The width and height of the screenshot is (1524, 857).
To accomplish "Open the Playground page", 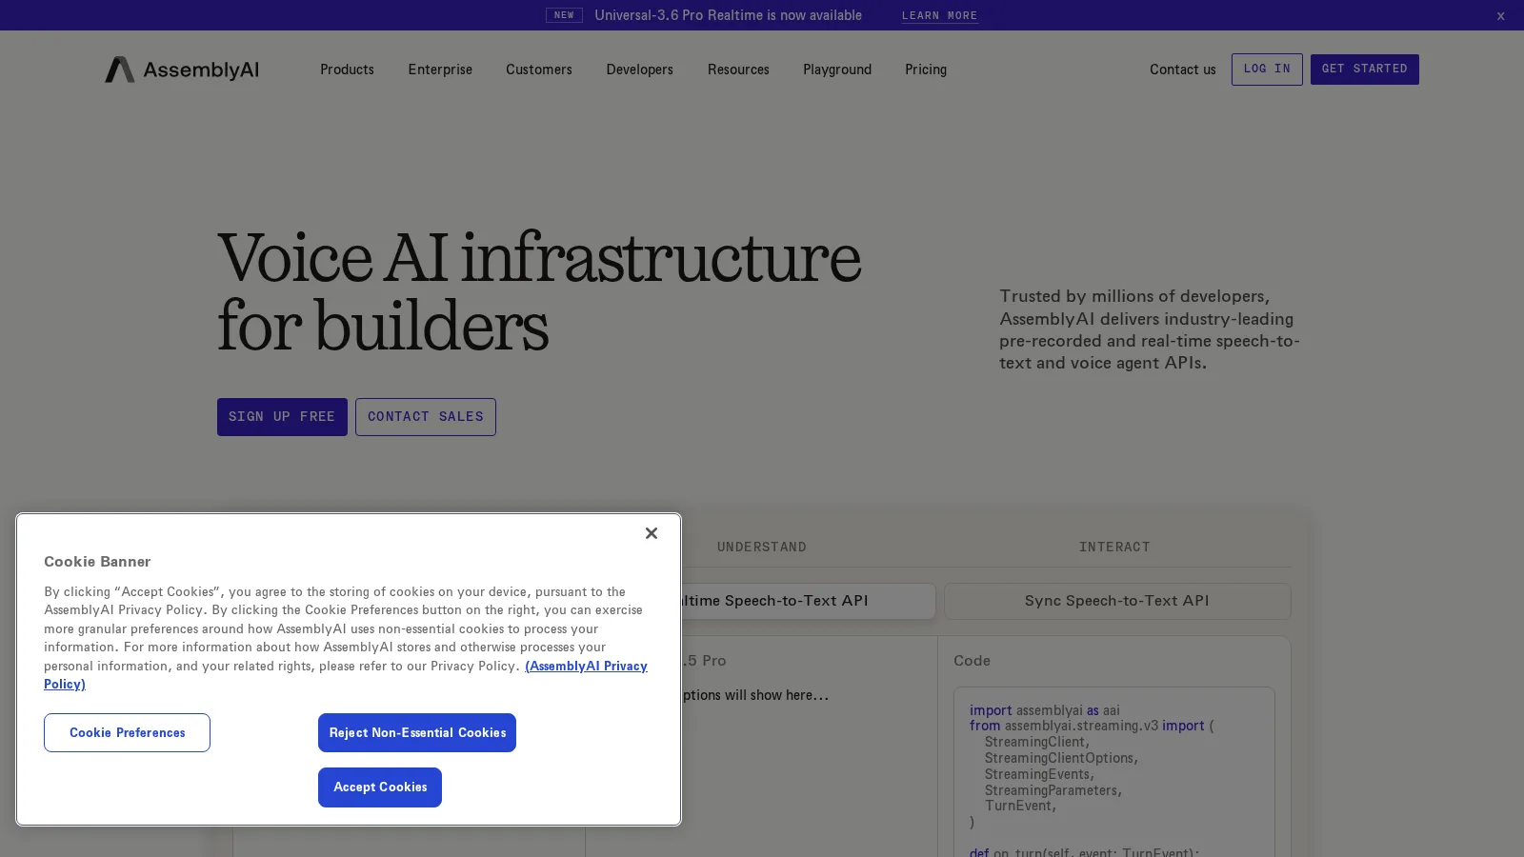I will click(837, 70).
